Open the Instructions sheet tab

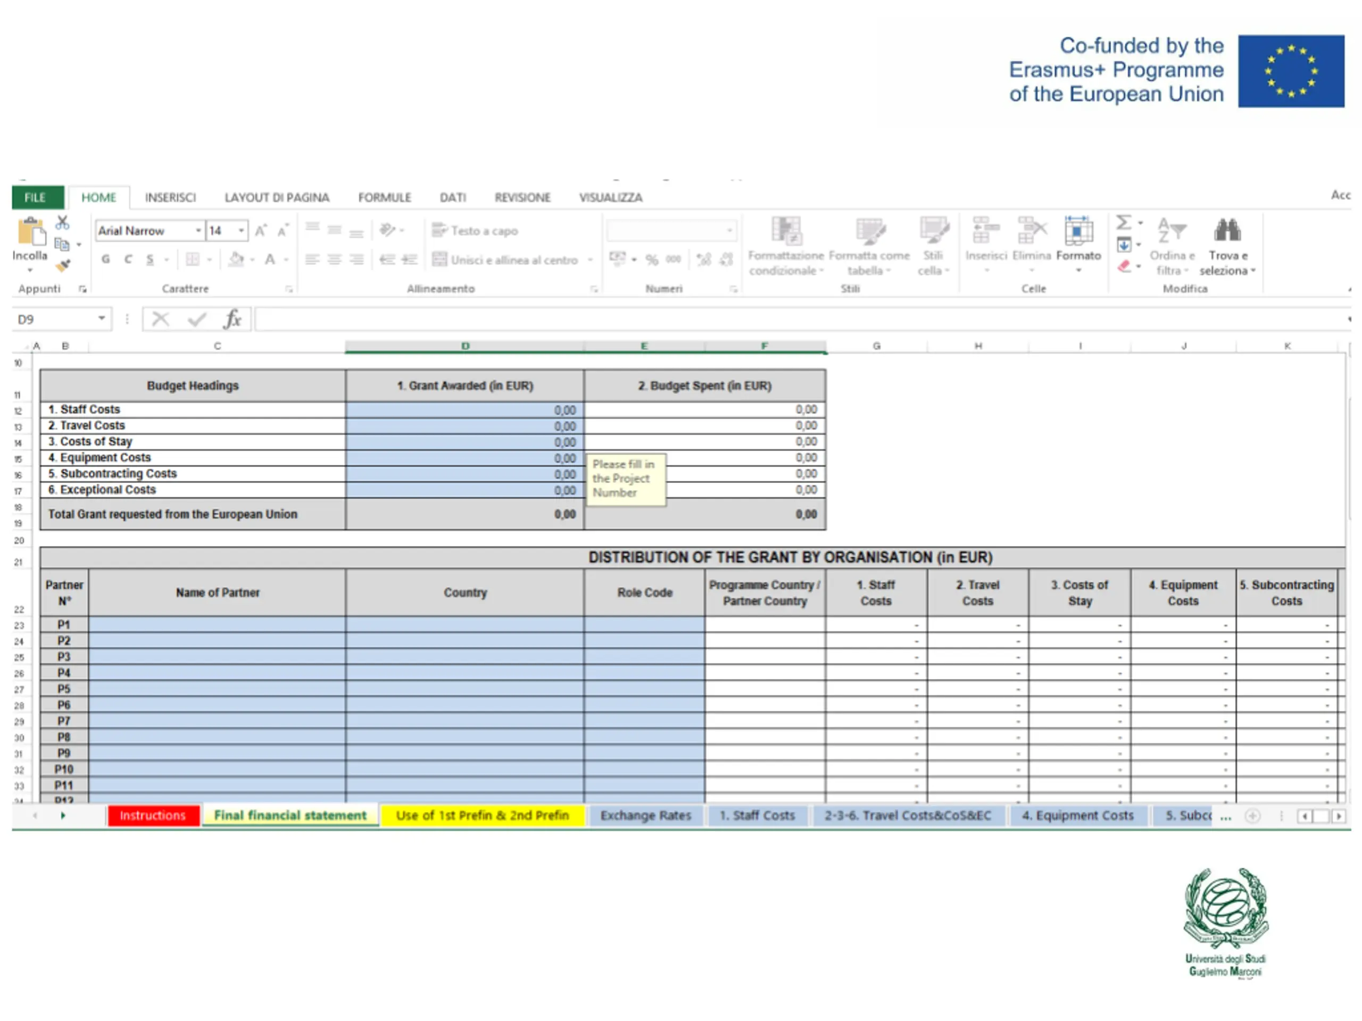click(153, 815)
